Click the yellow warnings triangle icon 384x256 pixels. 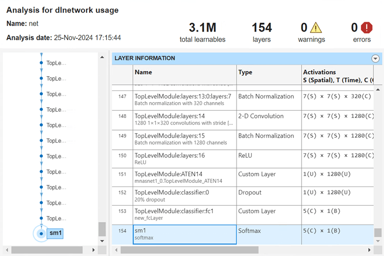point(316,27)
